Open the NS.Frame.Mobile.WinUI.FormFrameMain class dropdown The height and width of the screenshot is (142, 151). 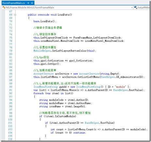(132, 8)
